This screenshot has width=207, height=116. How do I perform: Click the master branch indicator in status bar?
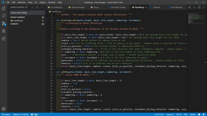pos(6,114)
